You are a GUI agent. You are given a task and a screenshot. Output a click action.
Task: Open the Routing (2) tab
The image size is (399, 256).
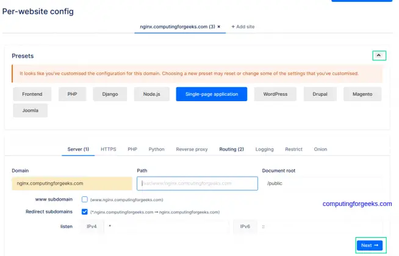[231, 149]
